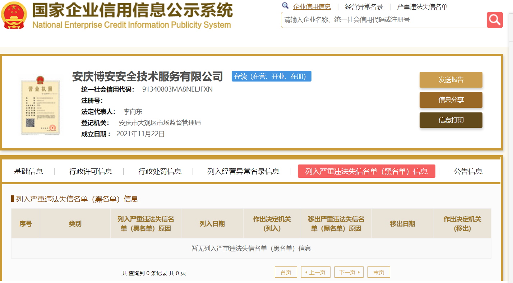Focus the enterprise name search box
Viewport: 513px width, 283px height.
[384, 20]
